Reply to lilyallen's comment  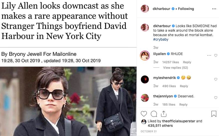coord(187,62)
